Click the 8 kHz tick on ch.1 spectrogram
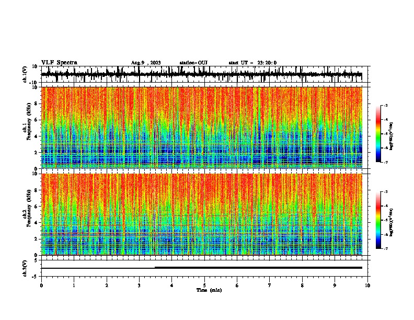The height and width of the screenshot is (320, 414). [36, 104]
